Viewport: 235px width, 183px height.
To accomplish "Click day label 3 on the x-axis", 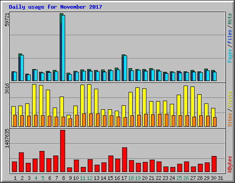I will click(29, 178).
